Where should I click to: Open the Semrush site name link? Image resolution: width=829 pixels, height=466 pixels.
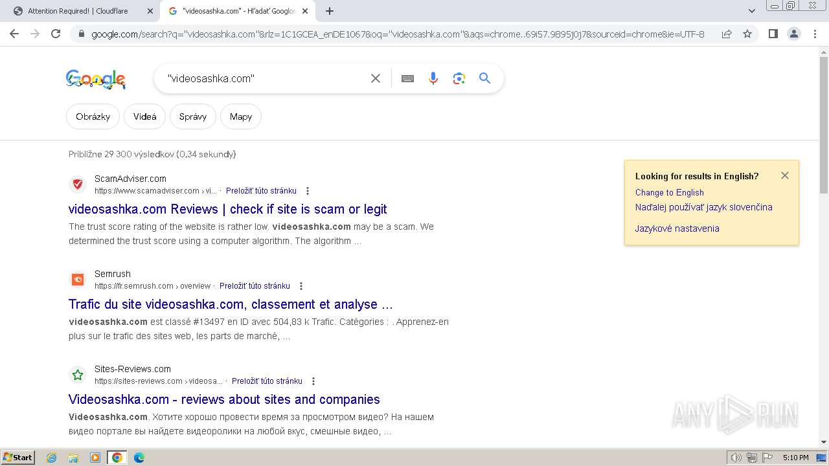(113, 274)
